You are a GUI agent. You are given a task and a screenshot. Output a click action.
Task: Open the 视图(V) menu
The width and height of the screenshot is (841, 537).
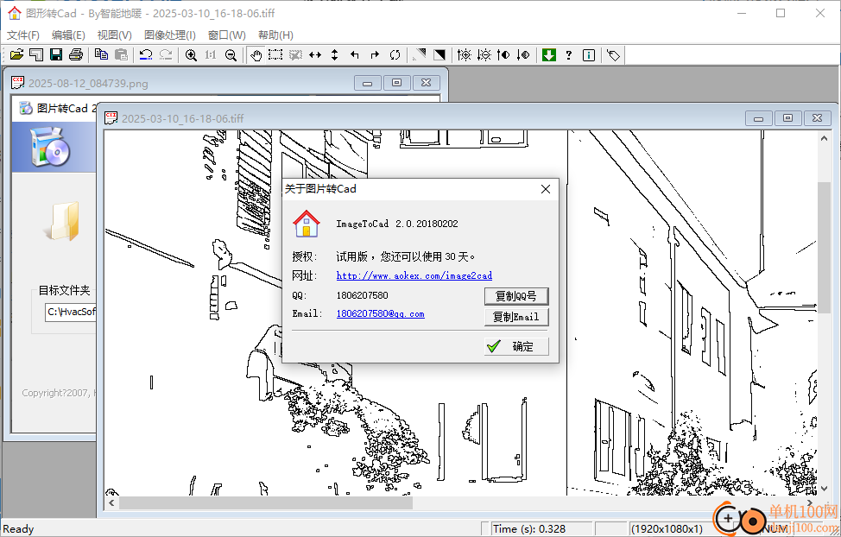click(x=114, y=35)
